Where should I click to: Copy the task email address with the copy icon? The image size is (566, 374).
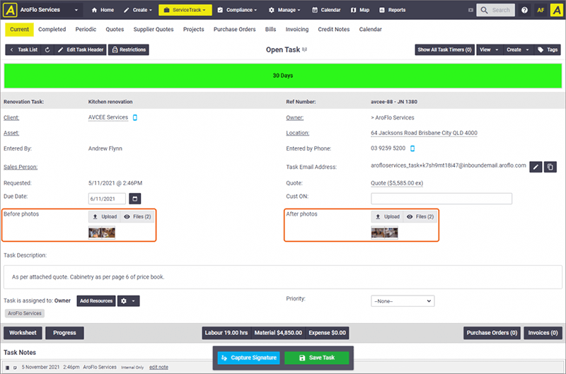pos(550,167)
